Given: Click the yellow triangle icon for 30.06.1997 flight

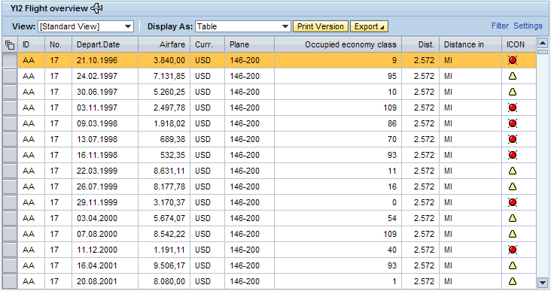Looking at the screenshot, I should [513, 92].
